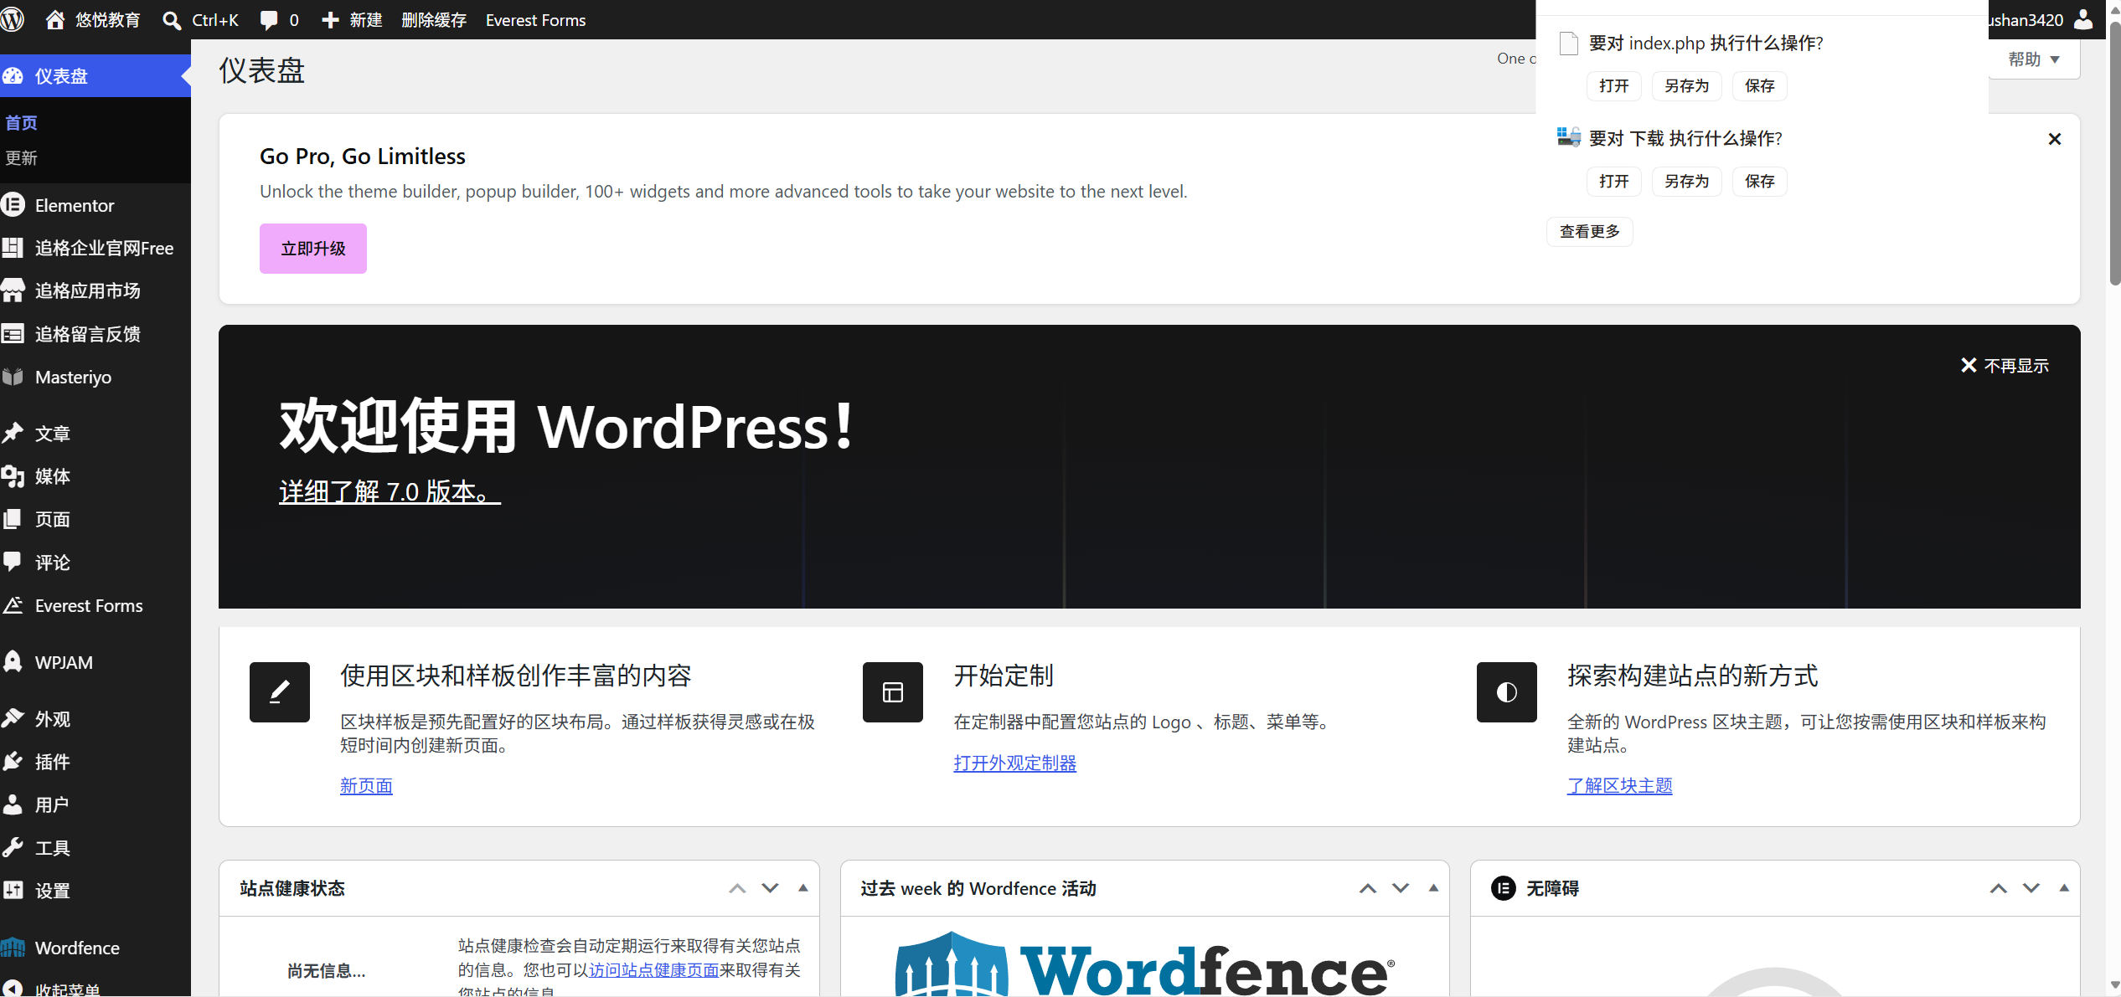The height and width of the screenshot is (997, 2121).
Task: Open 工具 tools wrench icon
Action: coord(13,847)
